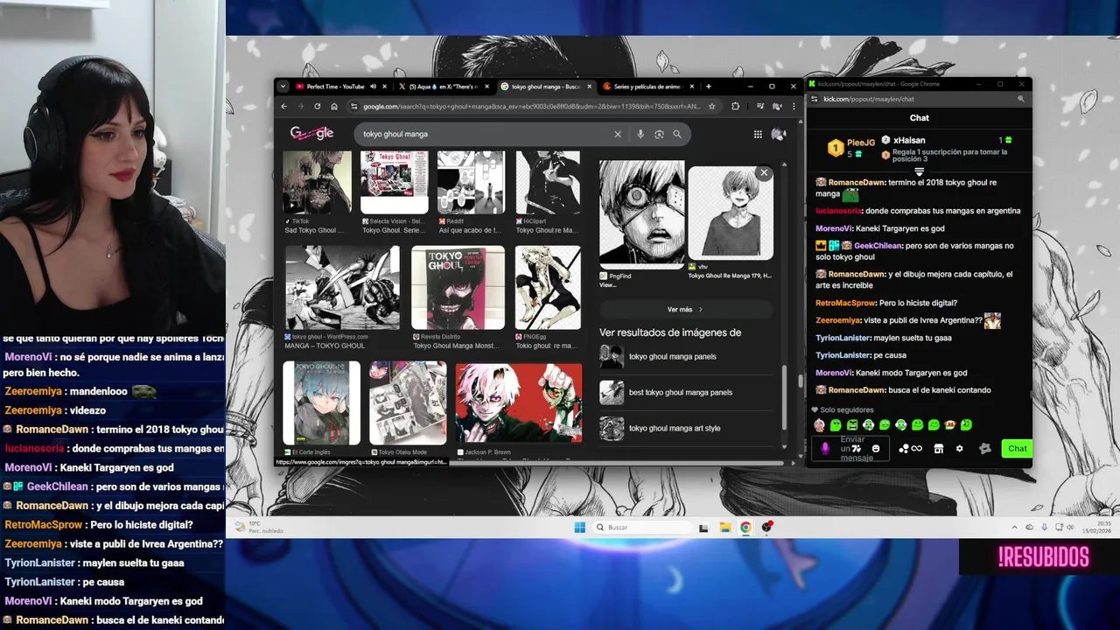Open the MANGA – TOKYO GHOUL WordPress image
Image resolution: width=1120 pixels, height=630 pixels.
(x=342, y=288)
